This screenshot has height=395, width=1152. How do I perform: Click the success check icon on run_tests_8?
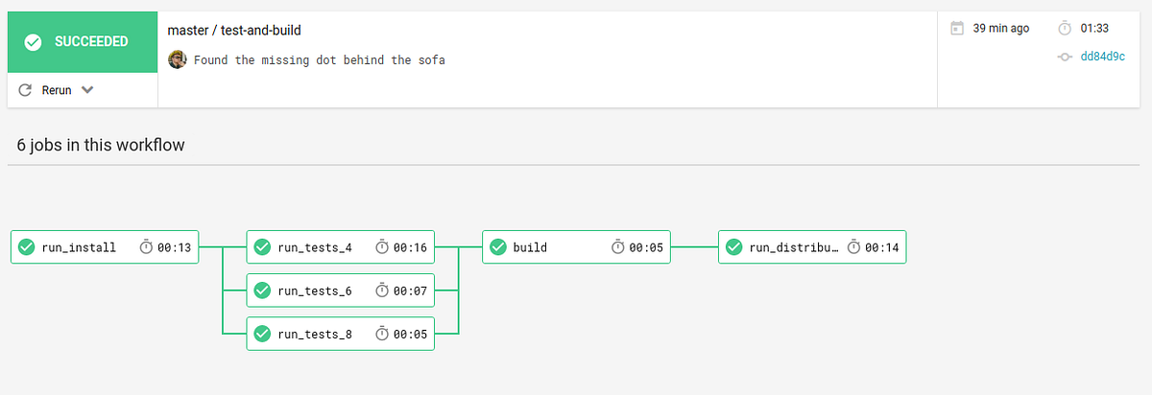click(262, 334)
